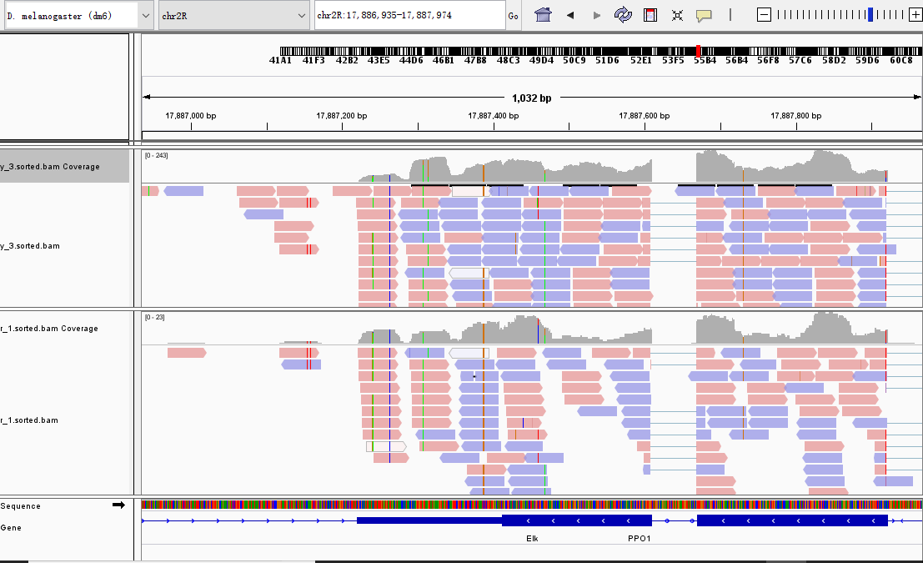
Task: Click the Resize tracks to fit window icon
Action: tap(677, 15)
